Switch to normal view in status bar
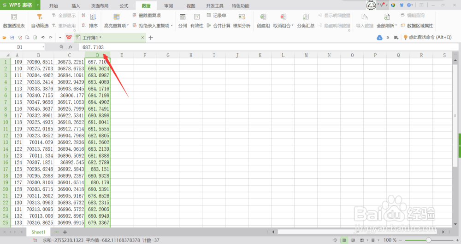Screen dimensions: 461x244 point(344,240)
